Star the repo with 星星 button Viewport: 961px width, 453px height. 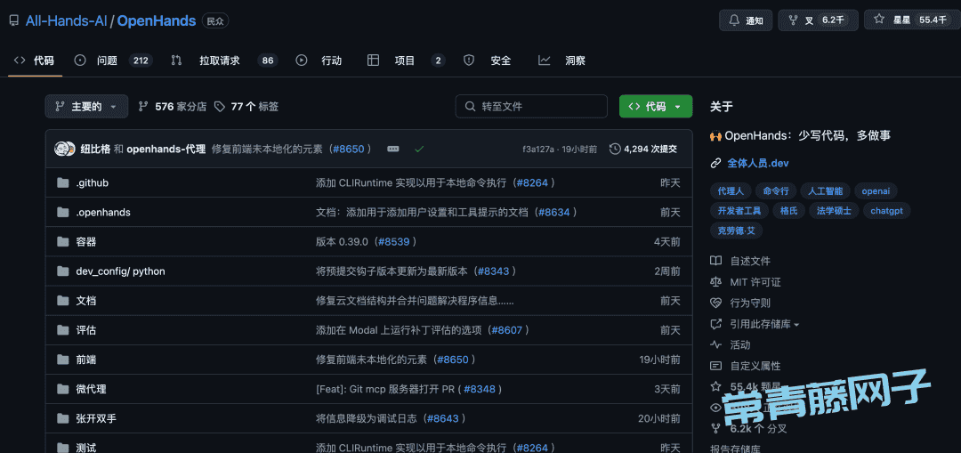[x=912, y=20]
